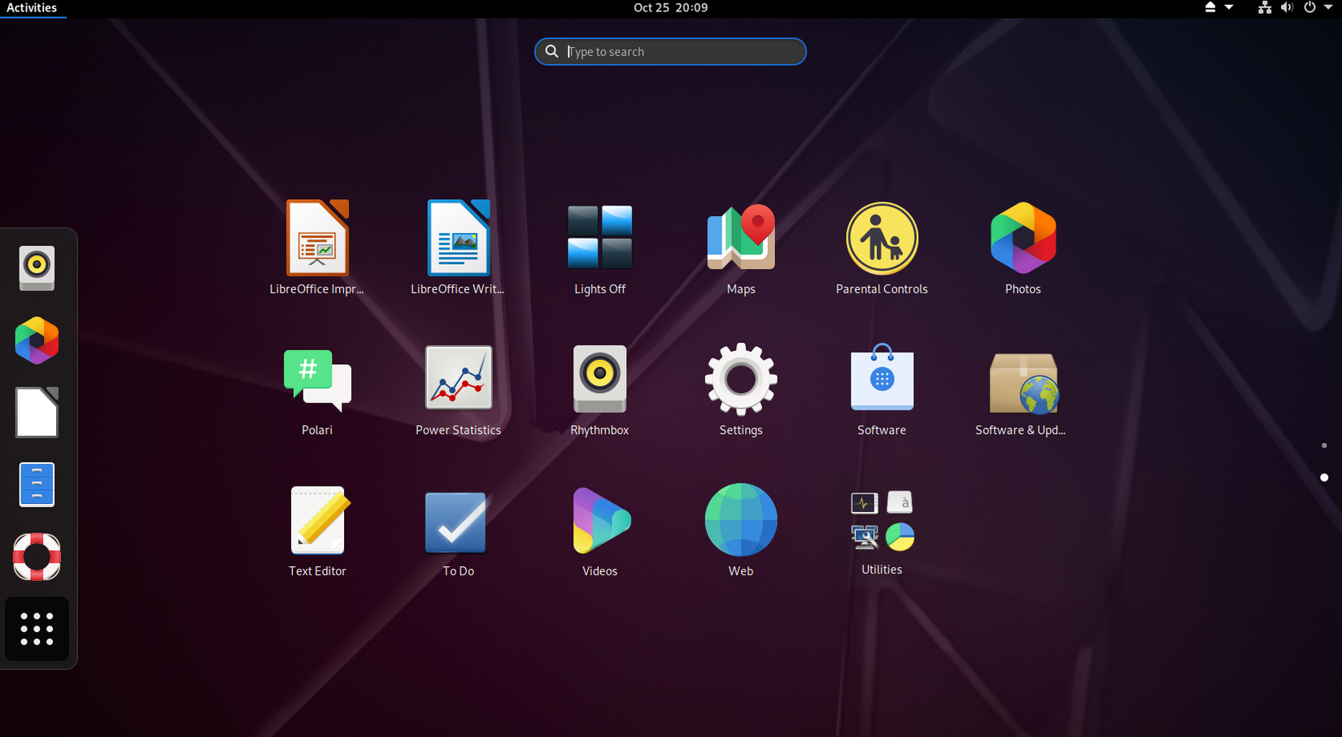Open the Videos player

[599, 520]
